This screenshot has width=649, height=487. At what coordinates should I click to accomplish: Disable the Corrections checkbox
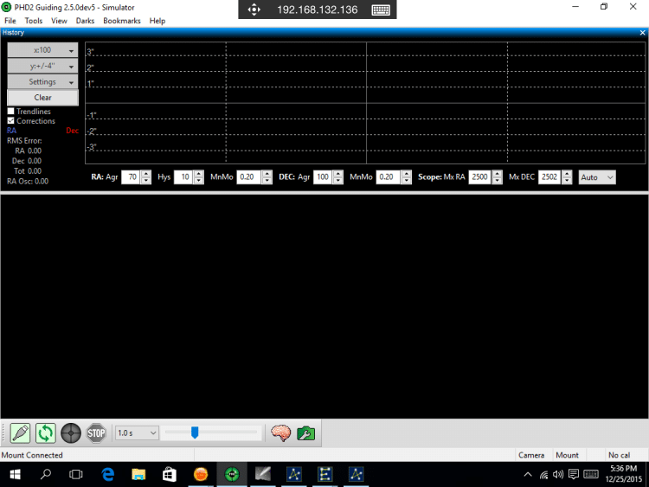point(10,121)
